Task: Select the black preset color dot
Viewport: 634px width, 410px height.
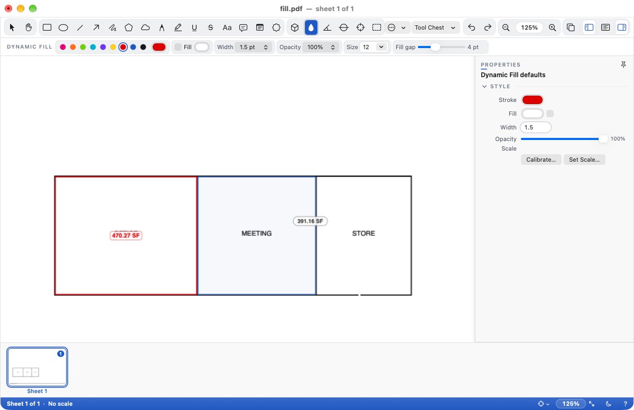Action: [x=143, y=47]
